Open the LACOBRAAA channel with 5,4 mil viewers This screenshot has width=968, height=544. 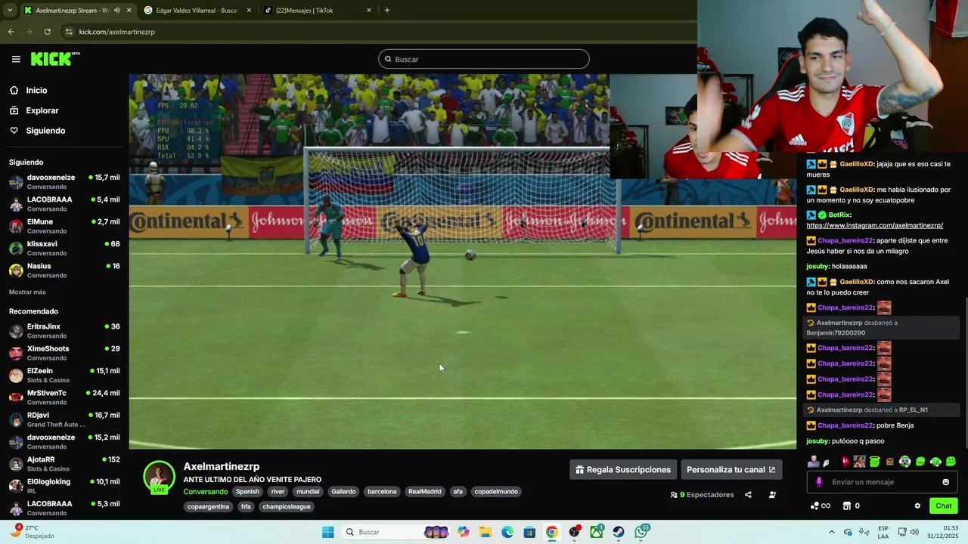point(64,204)
